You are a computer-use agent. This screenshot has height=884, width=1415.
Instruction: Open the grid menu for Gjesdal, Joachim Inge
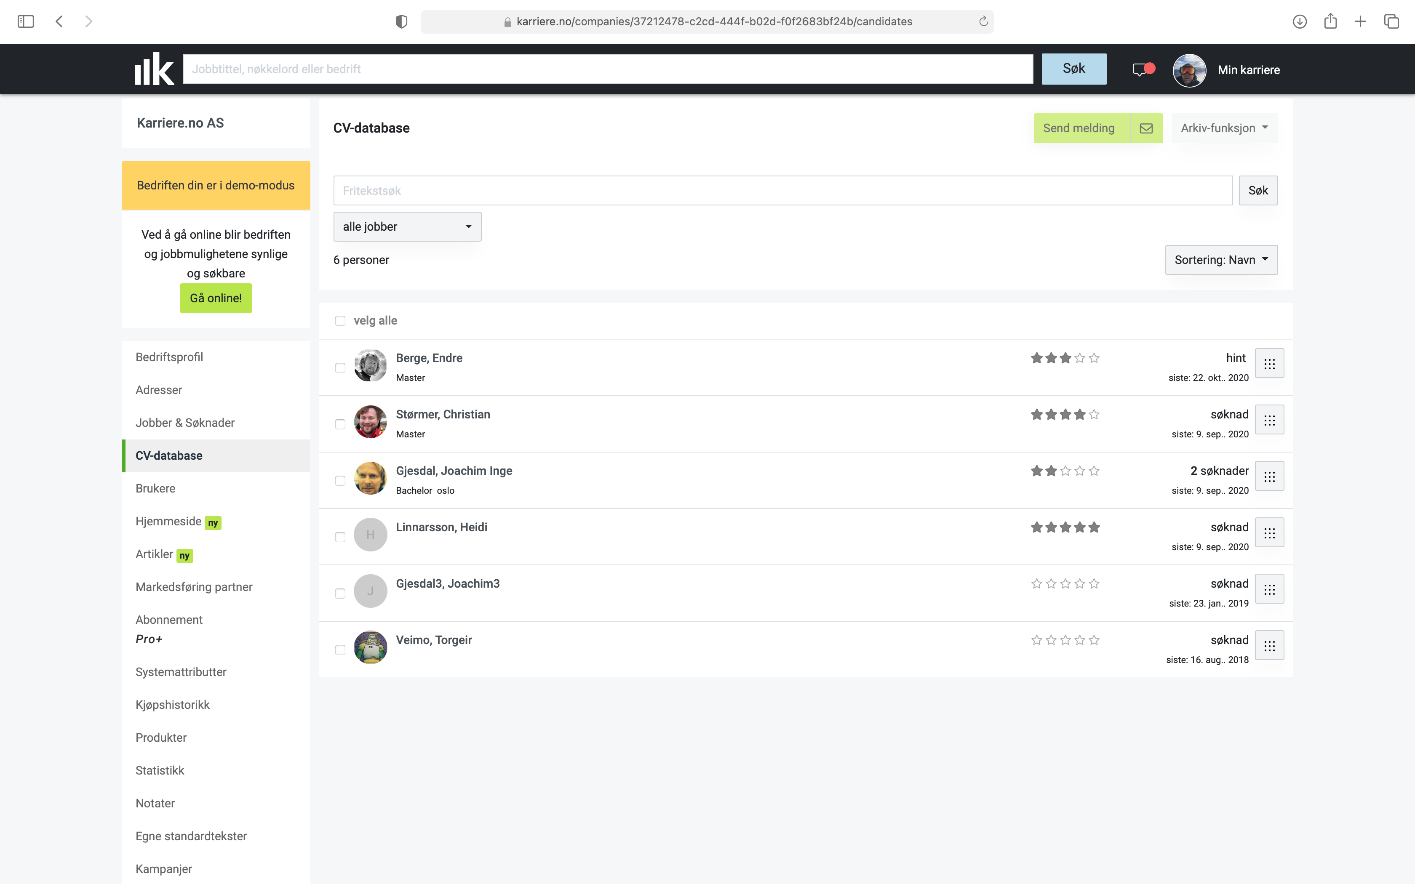tap(1269, 477)
